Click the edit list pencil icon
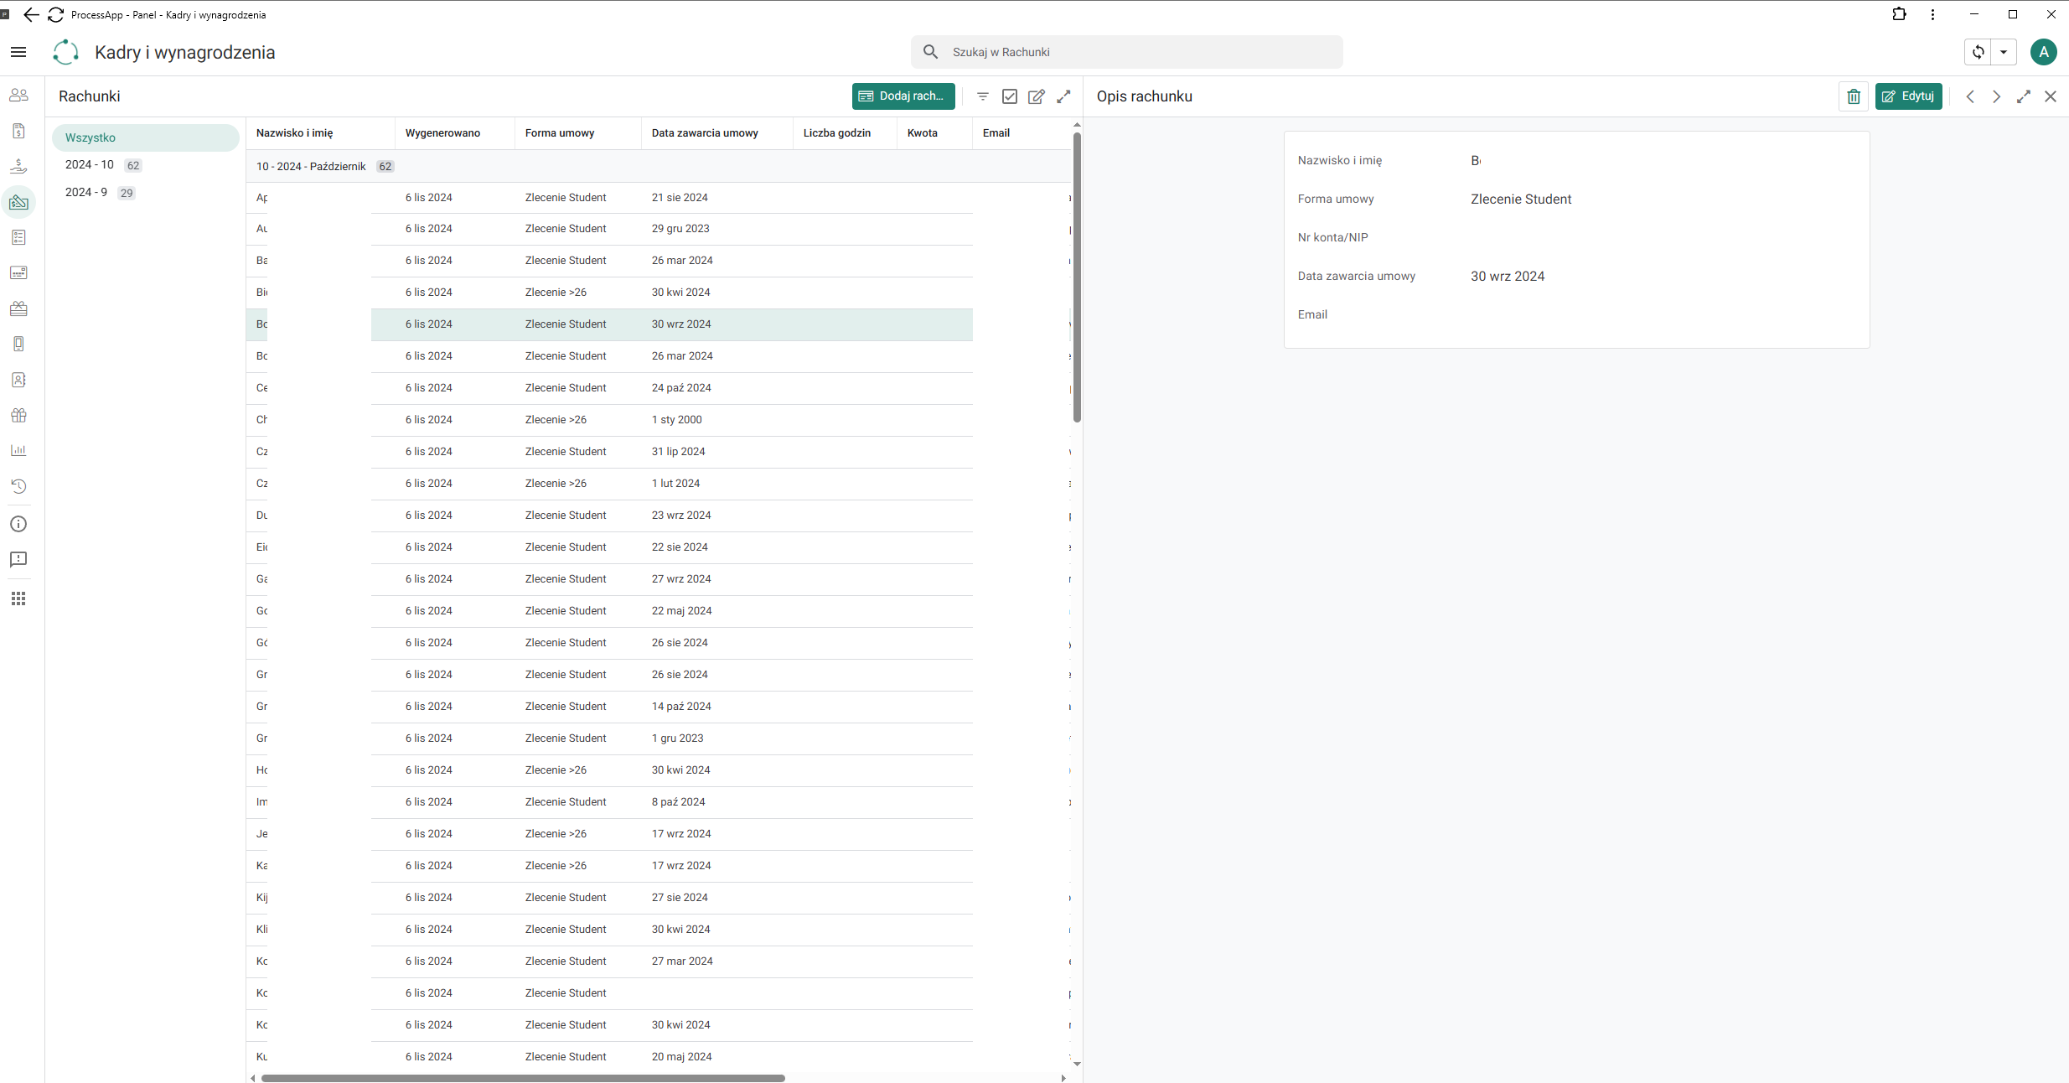 1037,96
